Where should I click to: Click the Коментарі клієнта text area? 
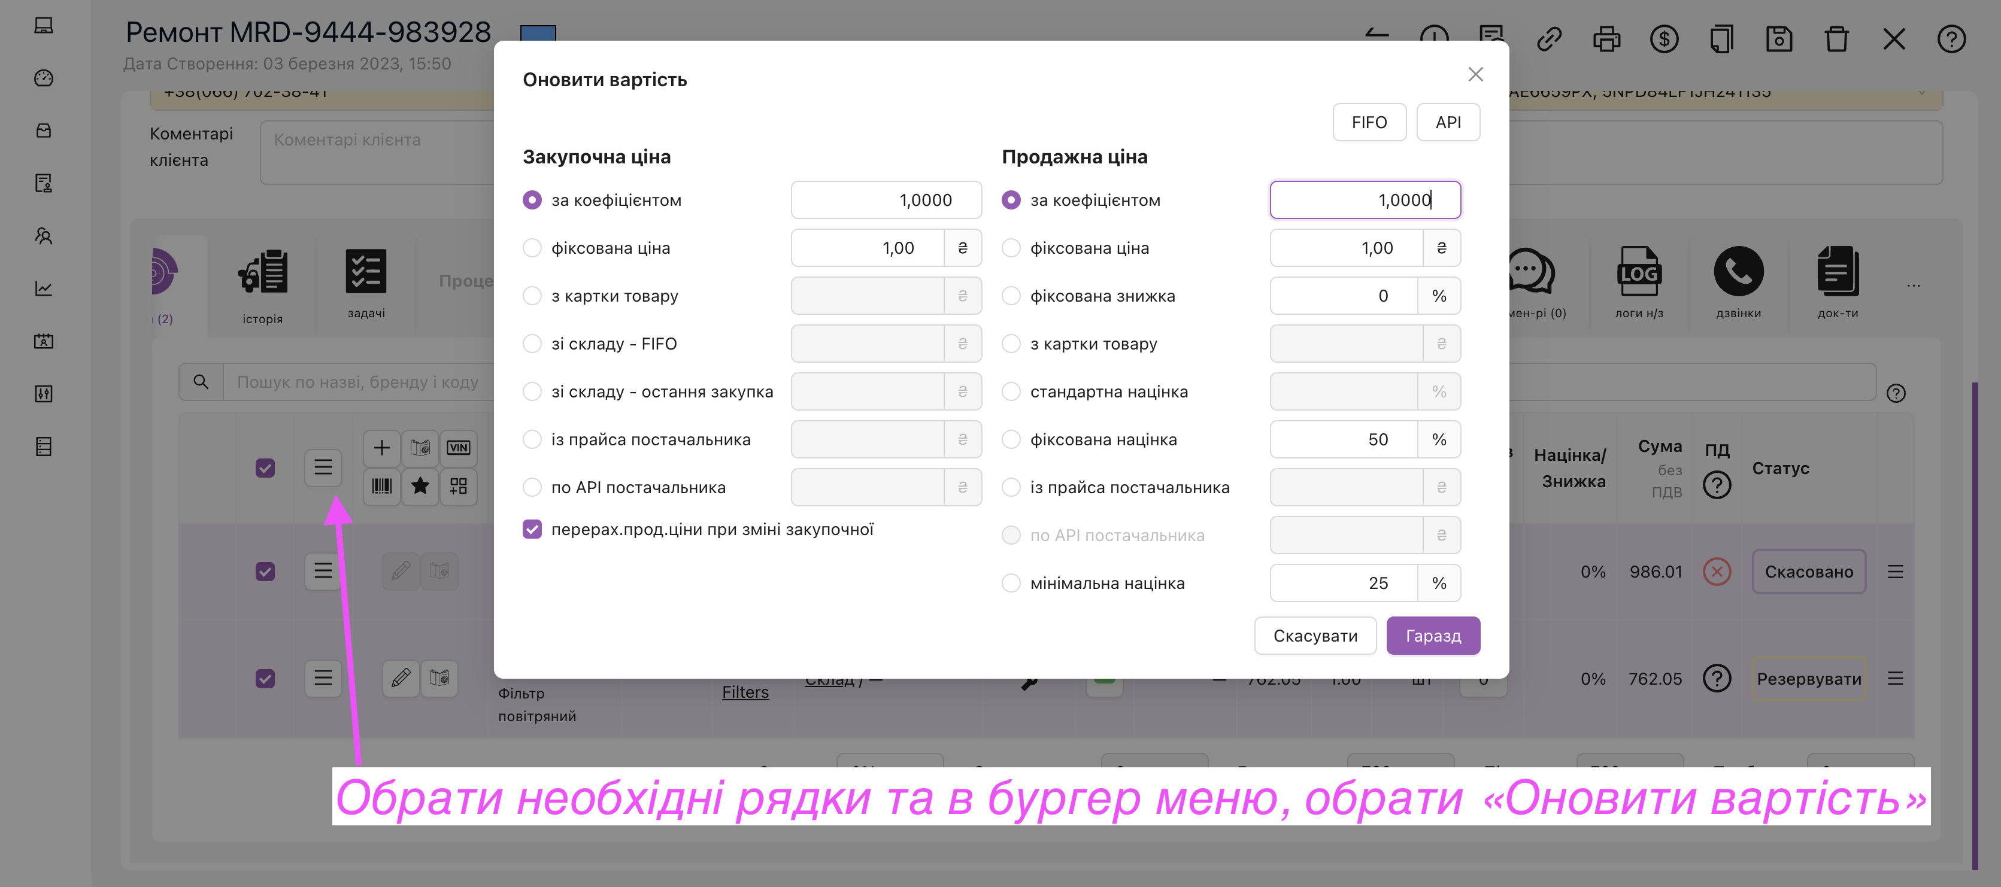point(377,152)
